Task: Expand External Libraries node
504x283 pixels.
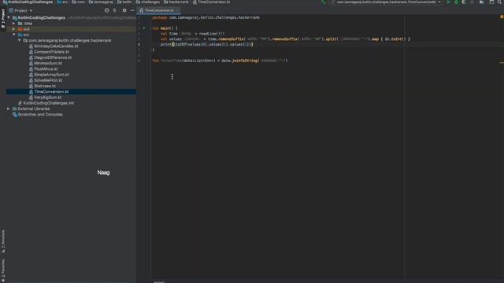Action: (x=9, y=108)
